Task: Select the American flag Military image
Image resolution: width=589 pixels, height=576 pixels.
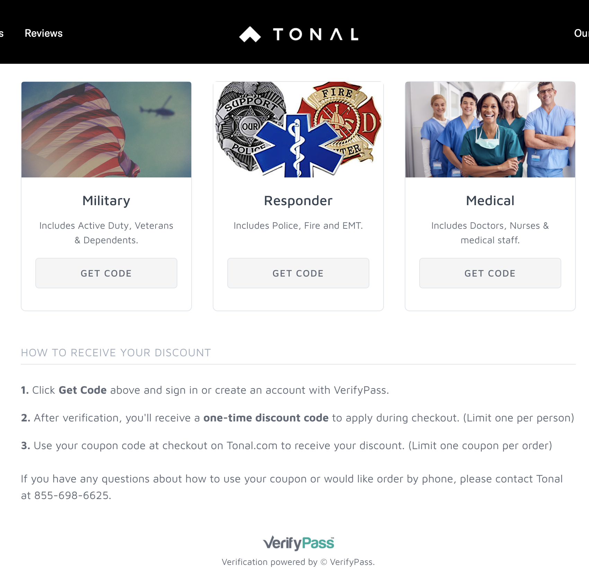Action: (x=106, y=130)
